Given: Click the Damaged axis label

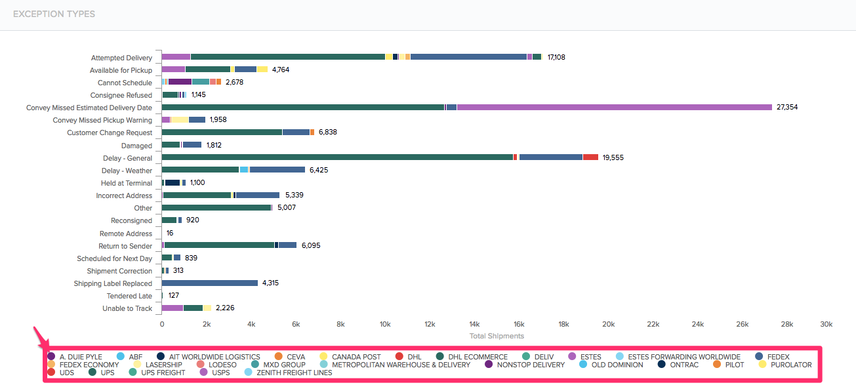Looking at the screenshot, I should point(136,146).
